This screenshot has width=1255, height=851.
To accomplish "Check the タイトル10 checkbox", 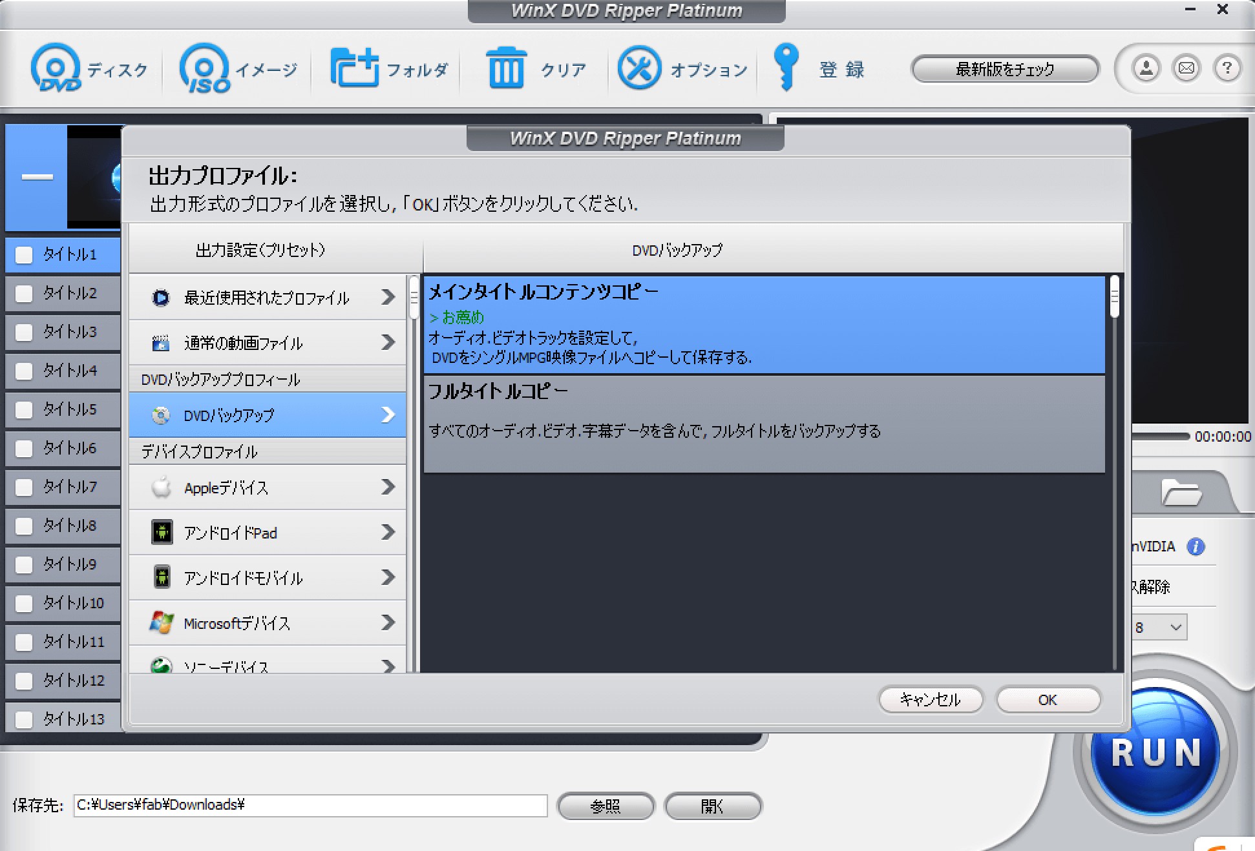I will tap(24, 604).
